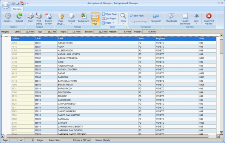
Task: Click the Regione column header
Action: pos(177,39)
